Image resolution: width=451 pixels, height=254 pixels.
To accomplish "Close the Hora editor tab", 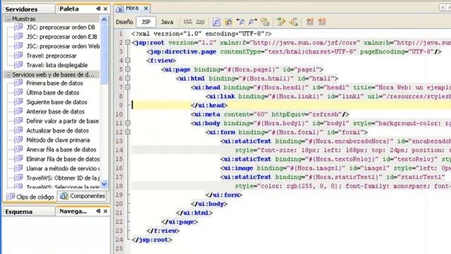I will [x=146, y=8].
